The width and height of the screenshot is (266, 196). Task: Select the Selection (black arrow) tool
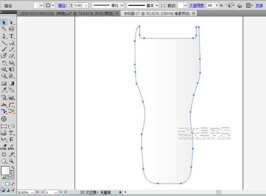point(4,22)
